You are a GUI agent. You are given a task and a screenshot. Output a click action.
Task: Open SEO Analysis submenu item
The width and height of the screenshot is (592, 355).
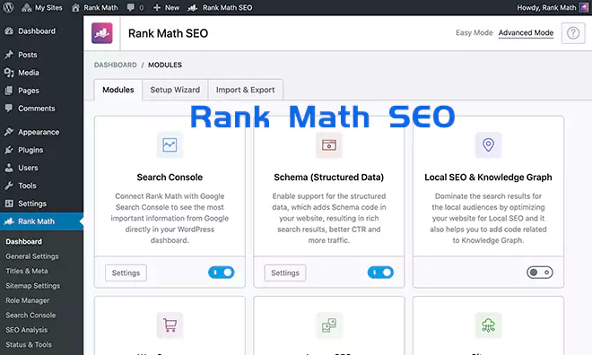tap(26, 330)
